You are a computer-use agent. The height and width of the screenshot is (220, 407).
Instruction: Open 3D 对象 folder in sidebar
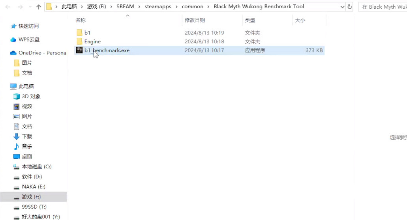pyautogui.click(x=31, y=96)
